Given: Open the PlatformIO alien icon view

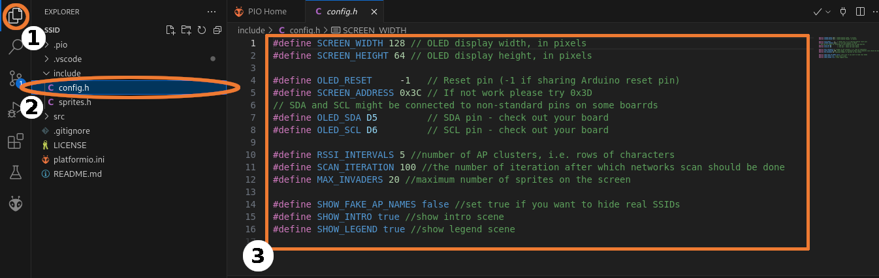Looking at the screenshot, I should 15,204.
